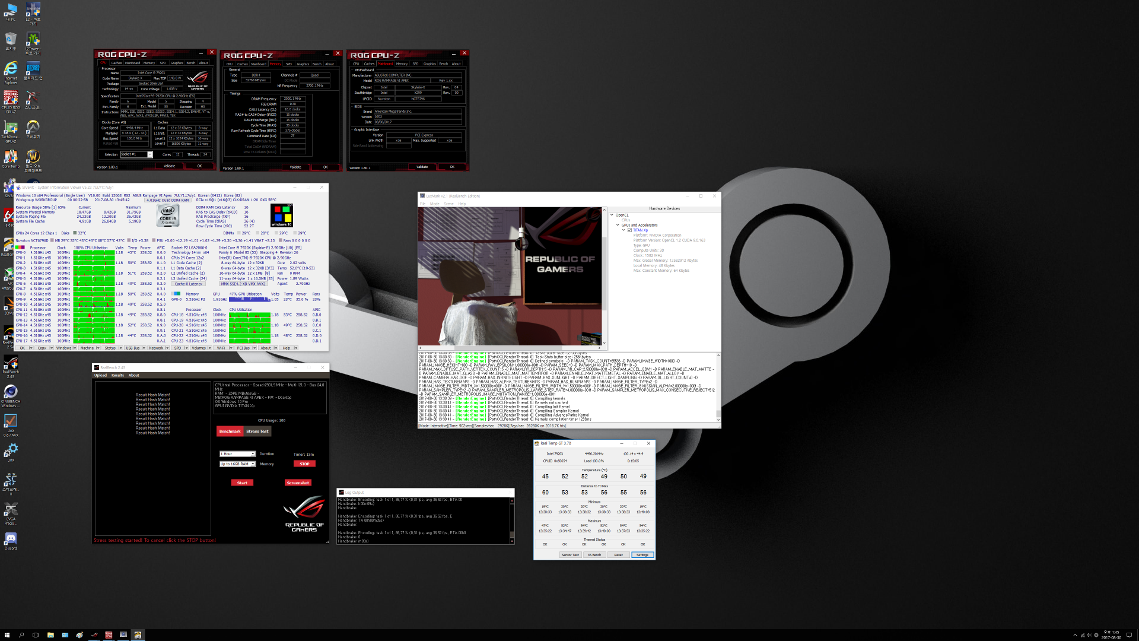Collapse the OpenCL tree node
Viewport: 1139px width, 641px height.
[x=612, y=215]
